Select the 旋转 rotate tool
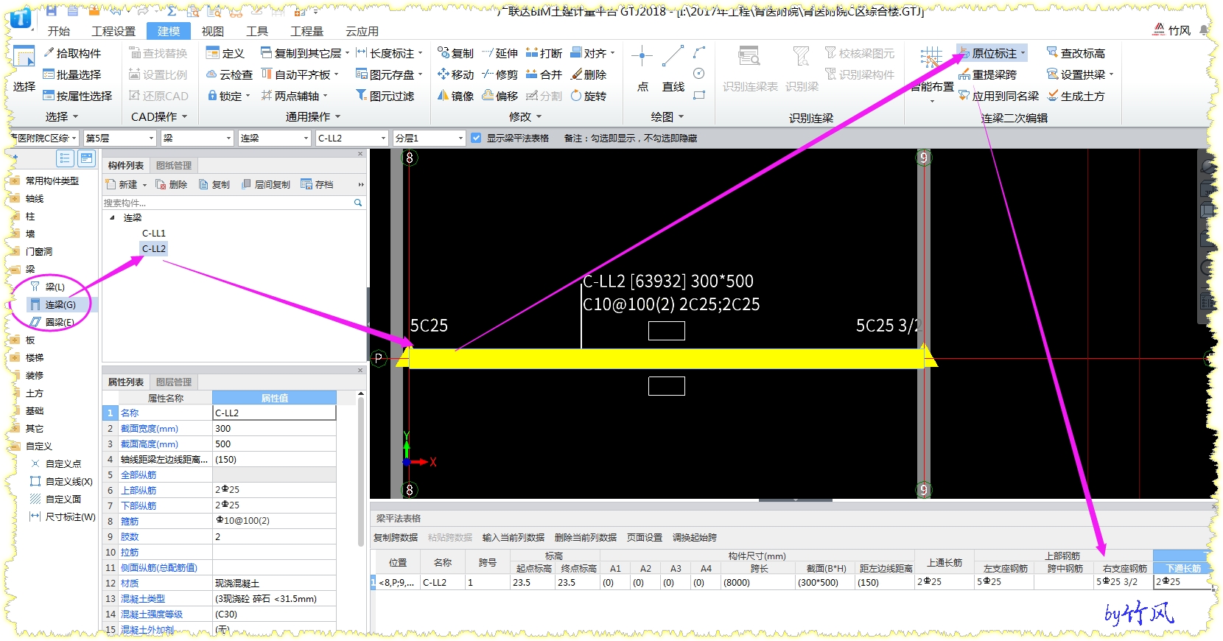This screenshot has width=1223, height=641. [x=588, y=96]
